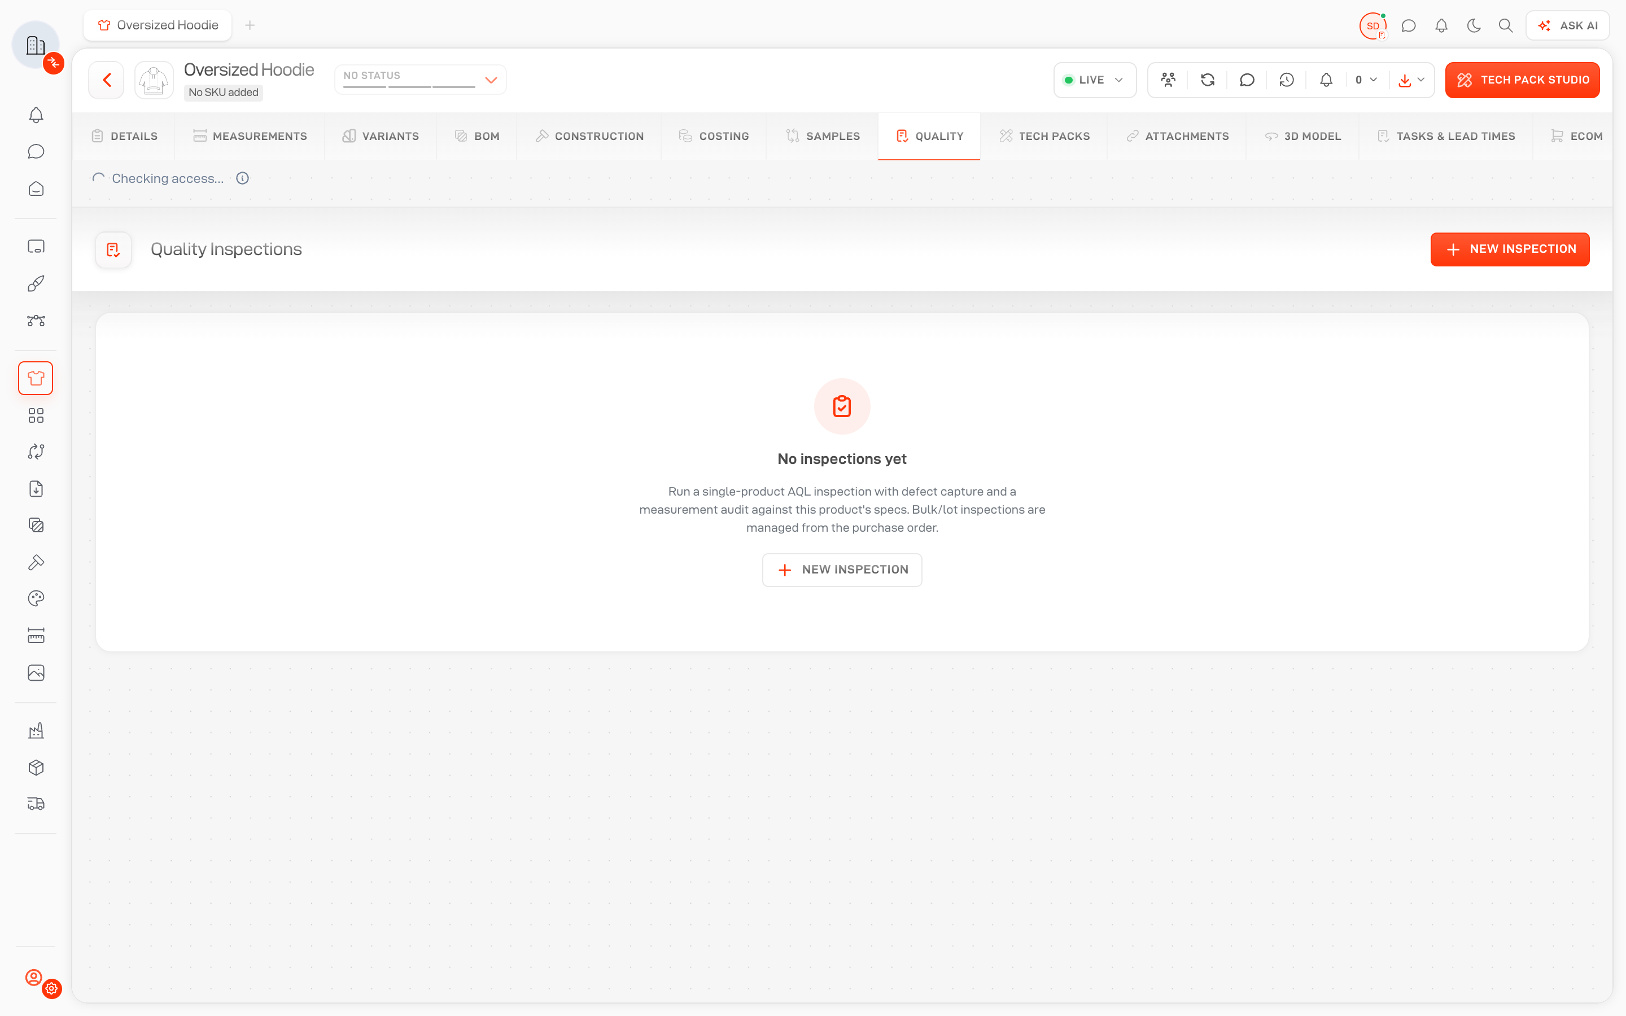Open the settings gear at sidebar bottom
Image resolution: width=1626 pixels, height=1016 pixels.
pyautogui.click(x=52, y=988)
